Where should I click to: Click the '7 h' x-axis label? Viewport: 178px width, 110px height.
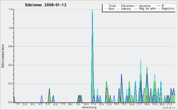pyautogui.click(x=63, y=104)
